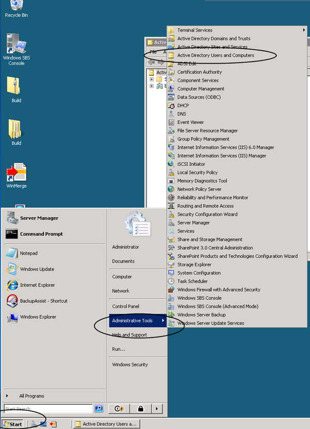Open Security Configuration Wizard
This screenshot has height=429, width=310.
[237, 214]
